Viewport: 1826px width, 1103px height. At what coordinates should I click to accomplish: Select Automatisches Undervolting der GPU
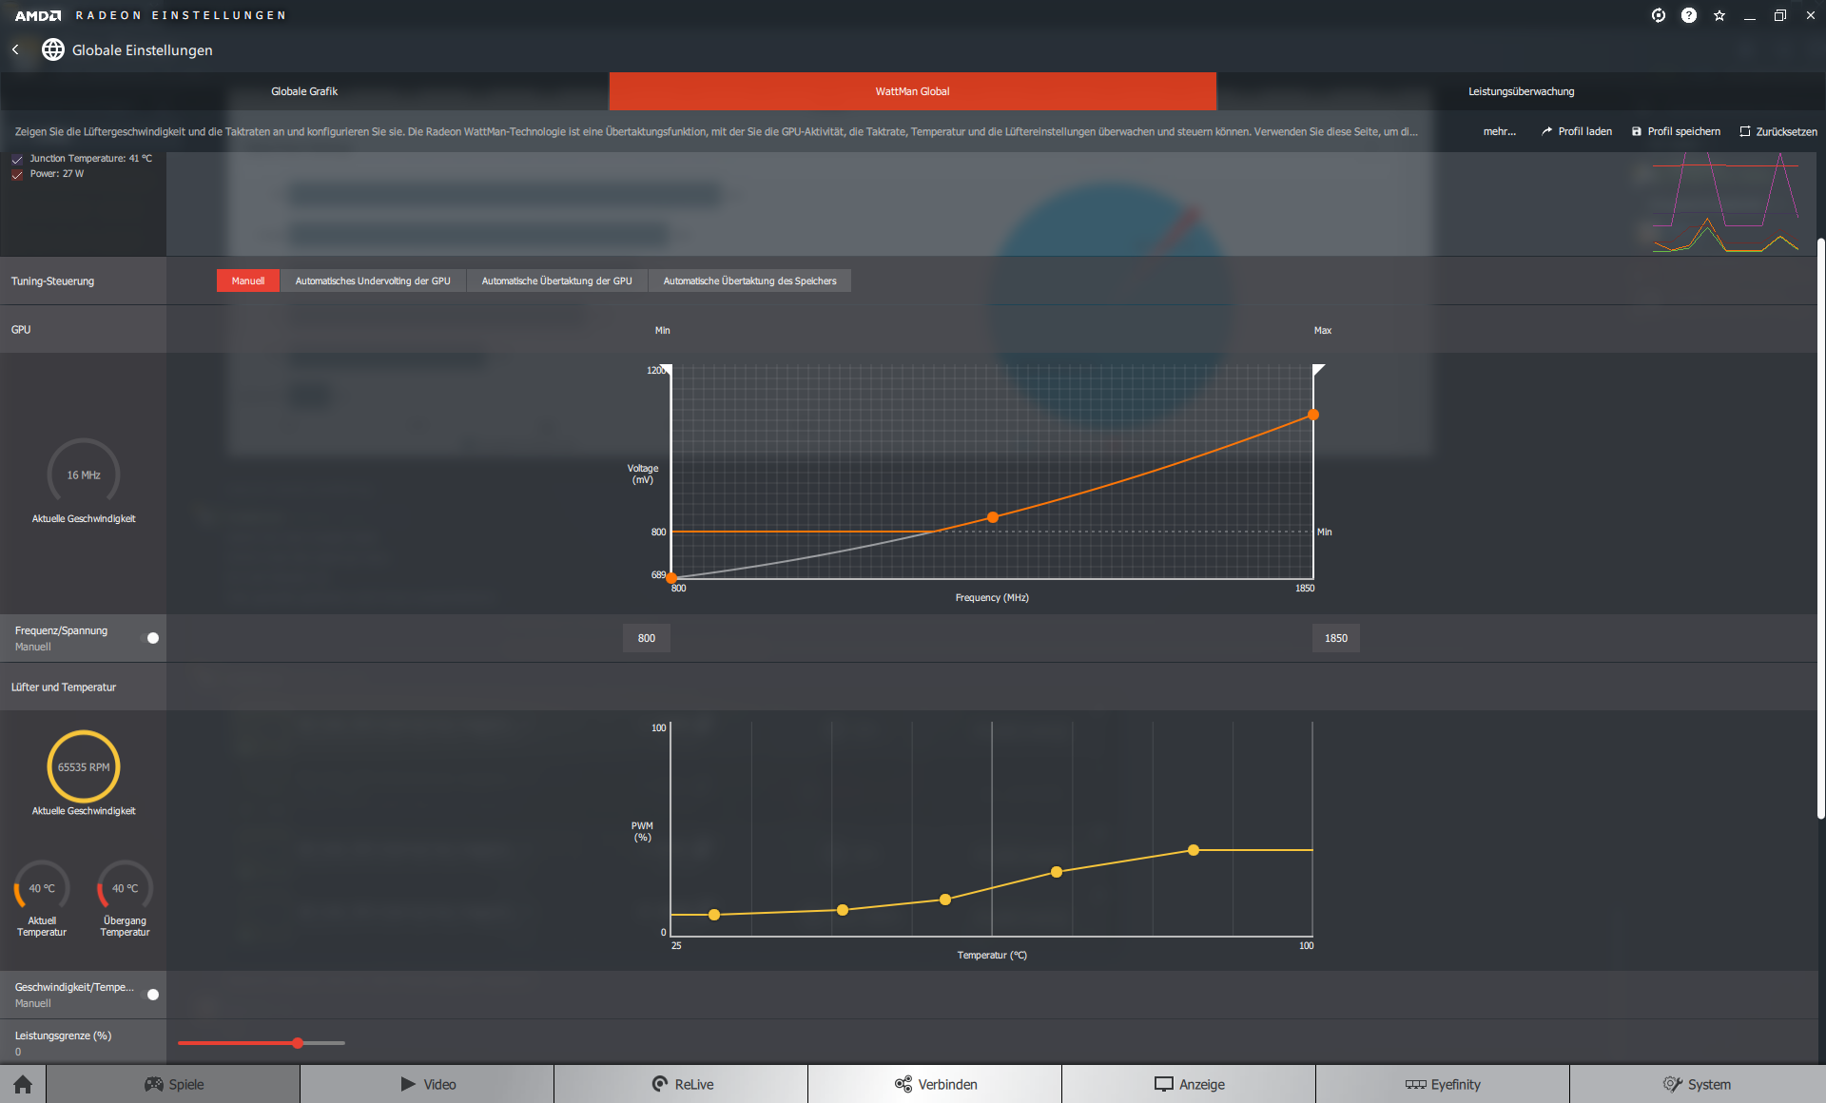(x=372, y=281)
